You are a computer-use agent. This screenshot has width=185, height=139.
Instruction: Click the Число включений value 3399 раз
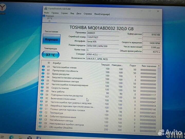[x=152, y=47]
